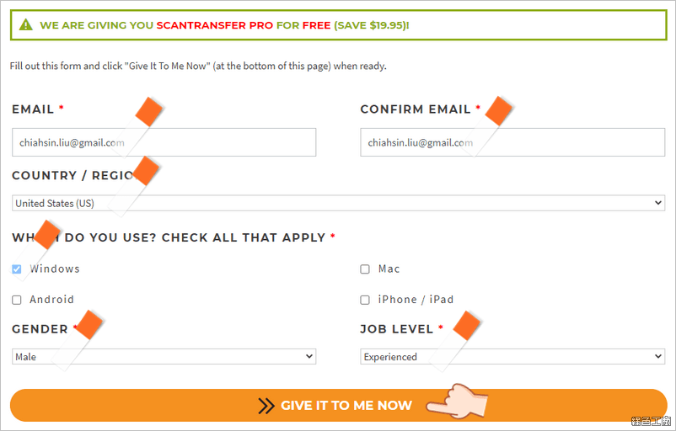Enable the iPhone / iPad checkbox

tap(365, 300)
